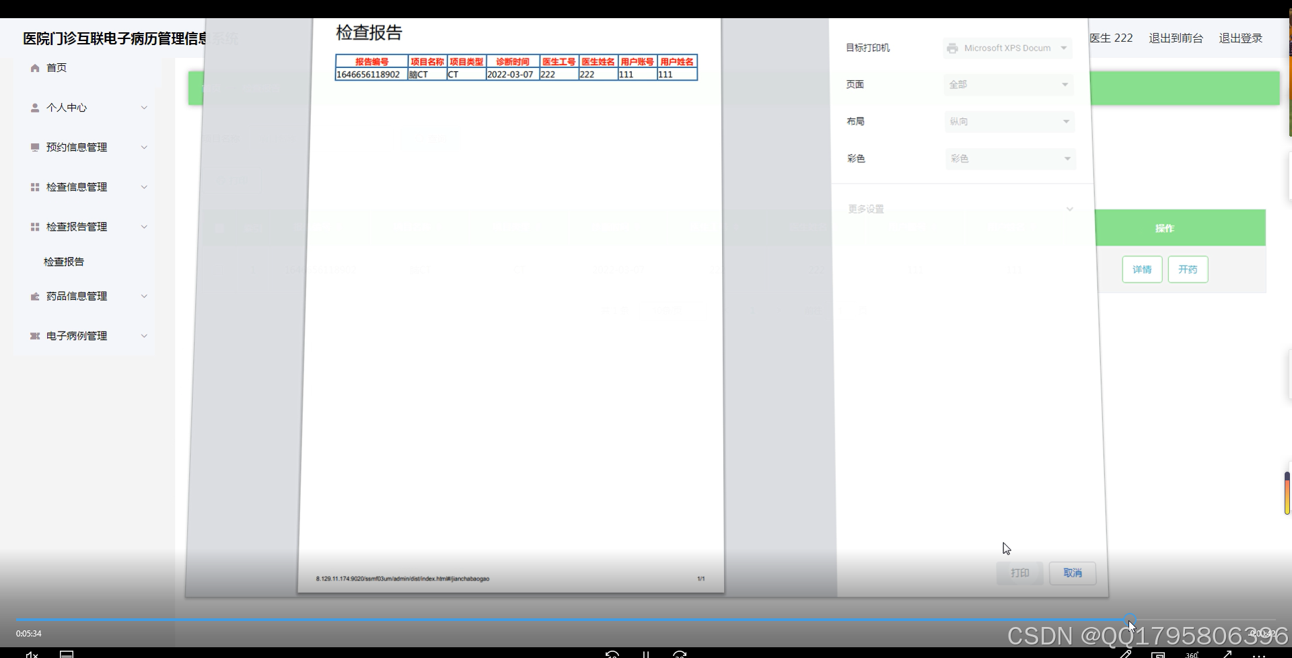Click 退出到前台 in the header

coord(1176,38)
